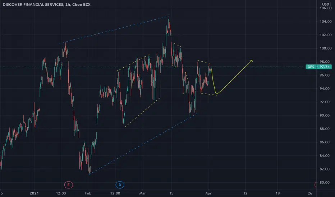This screenshot has height=197, width=335.
Task: Click the Feb time axis label
Action: (88, 193)
